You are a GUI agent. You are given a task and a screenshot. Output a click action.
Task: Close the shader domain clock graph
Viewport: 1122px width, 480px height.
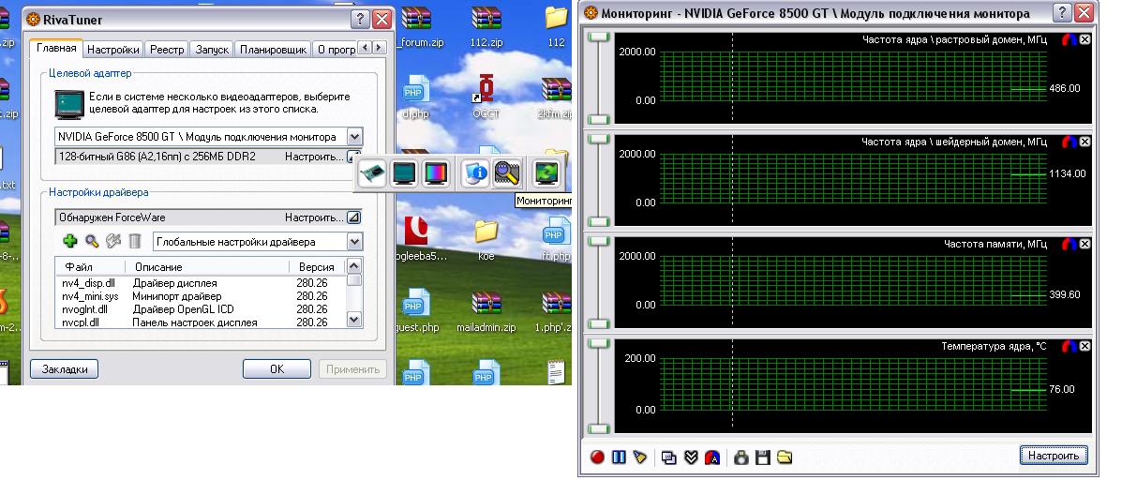tap(1085, 142)
